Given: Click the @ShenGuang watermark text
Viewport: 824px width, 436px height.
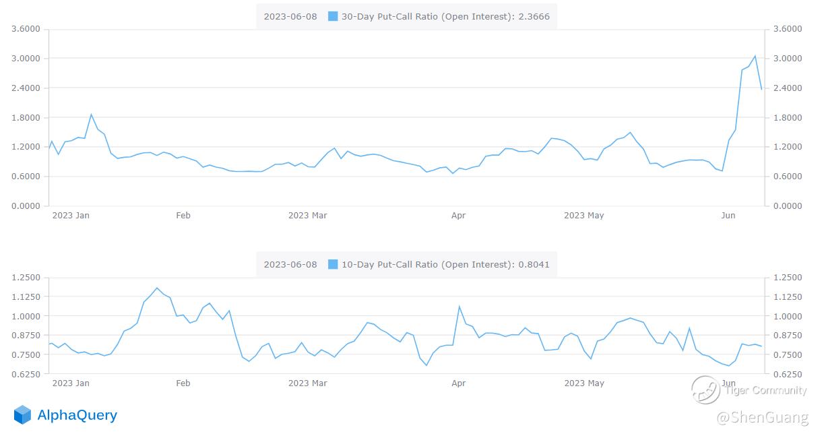Looking at the screenshot, I should point(762,418).
